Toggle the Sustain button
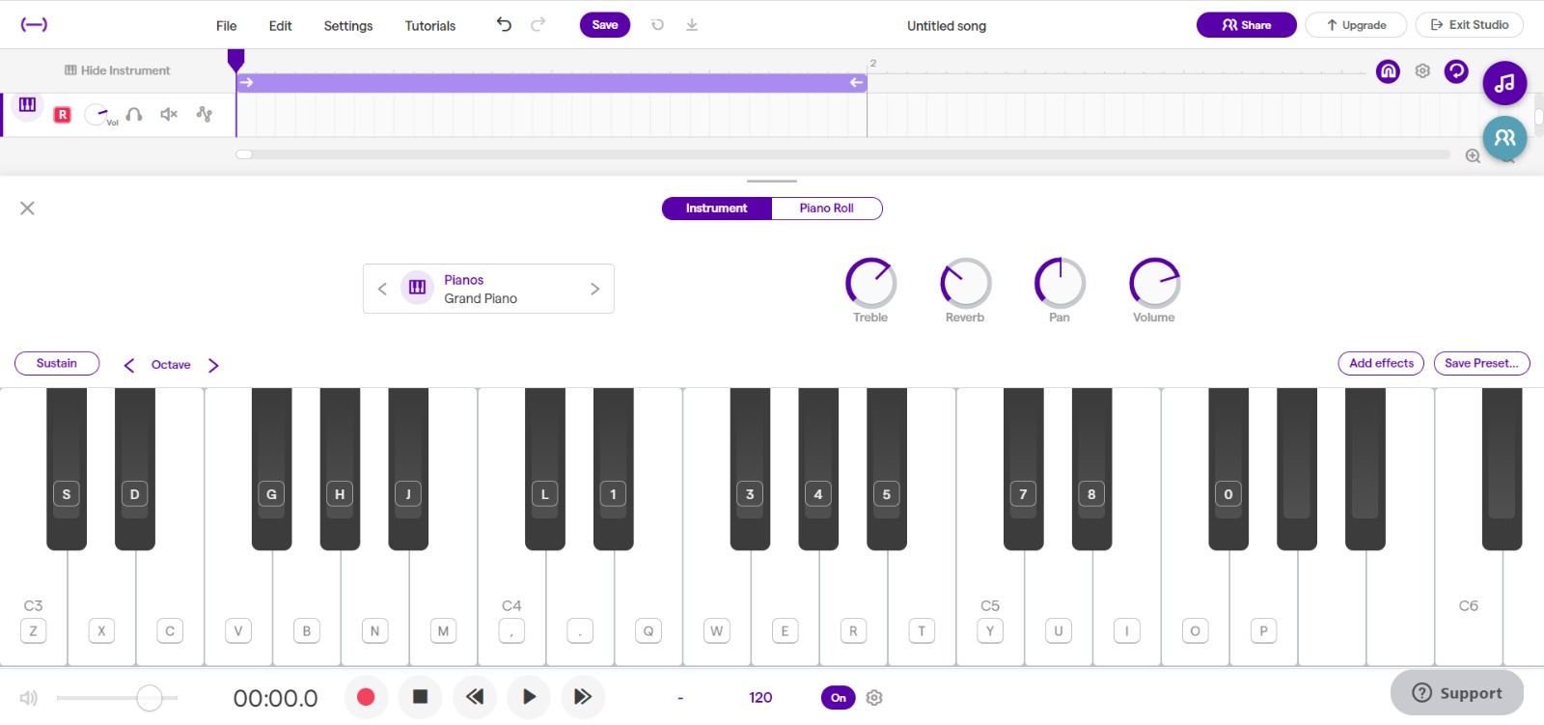Image resolution: width=1544 pixels, height=725 pixels. pos(57,363)
